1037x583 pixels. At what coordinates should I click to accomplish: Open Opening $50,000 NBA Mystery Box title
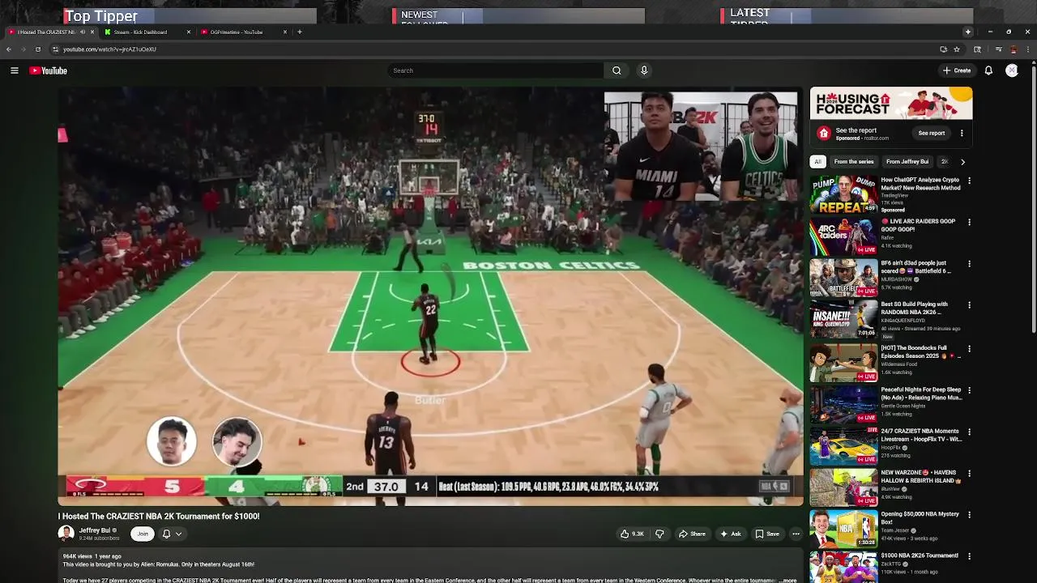pos(920,517)
